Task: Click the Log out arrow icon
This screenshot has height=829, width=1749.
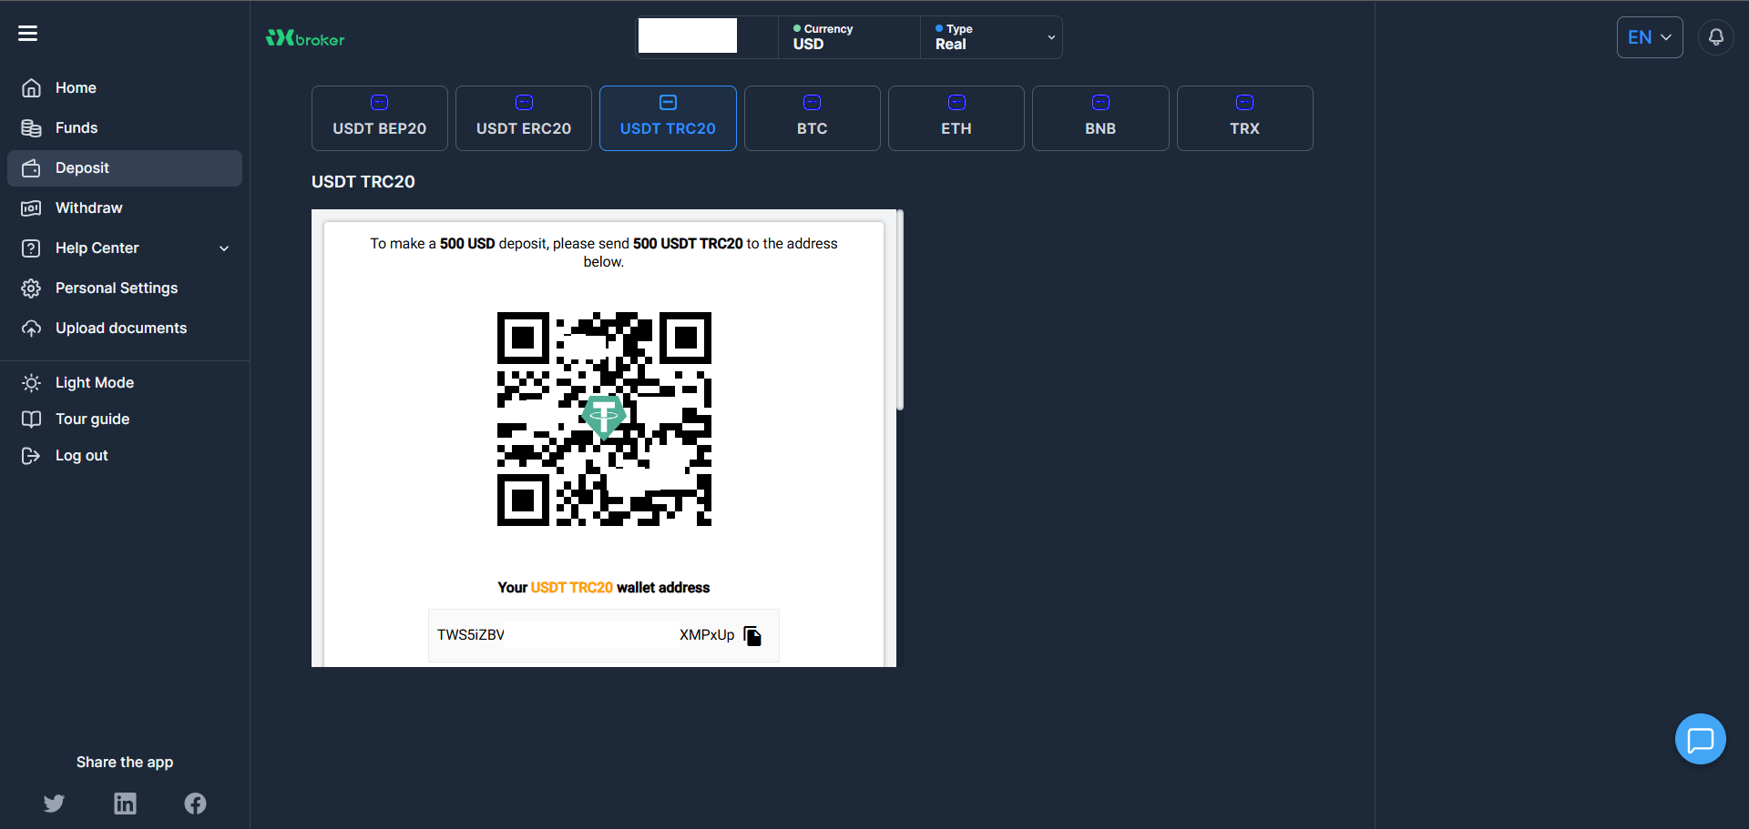Action: point(31,456)
